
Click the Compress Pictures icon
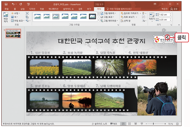tap(27, 13)
